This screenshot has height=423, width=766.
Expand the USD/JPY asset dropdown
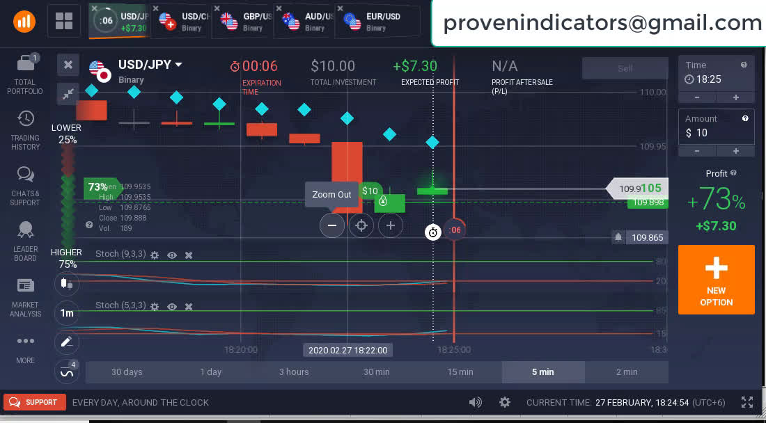point(179,65)
